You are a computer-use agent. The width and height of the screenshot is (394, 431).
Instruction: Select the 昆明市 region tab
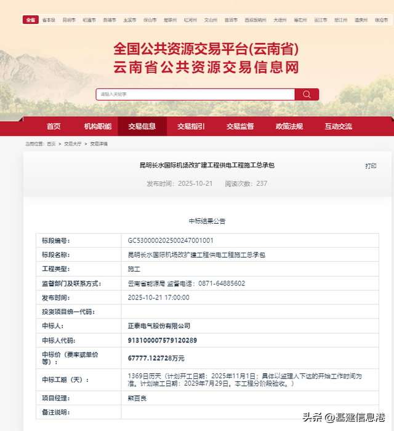coord(69,20)
